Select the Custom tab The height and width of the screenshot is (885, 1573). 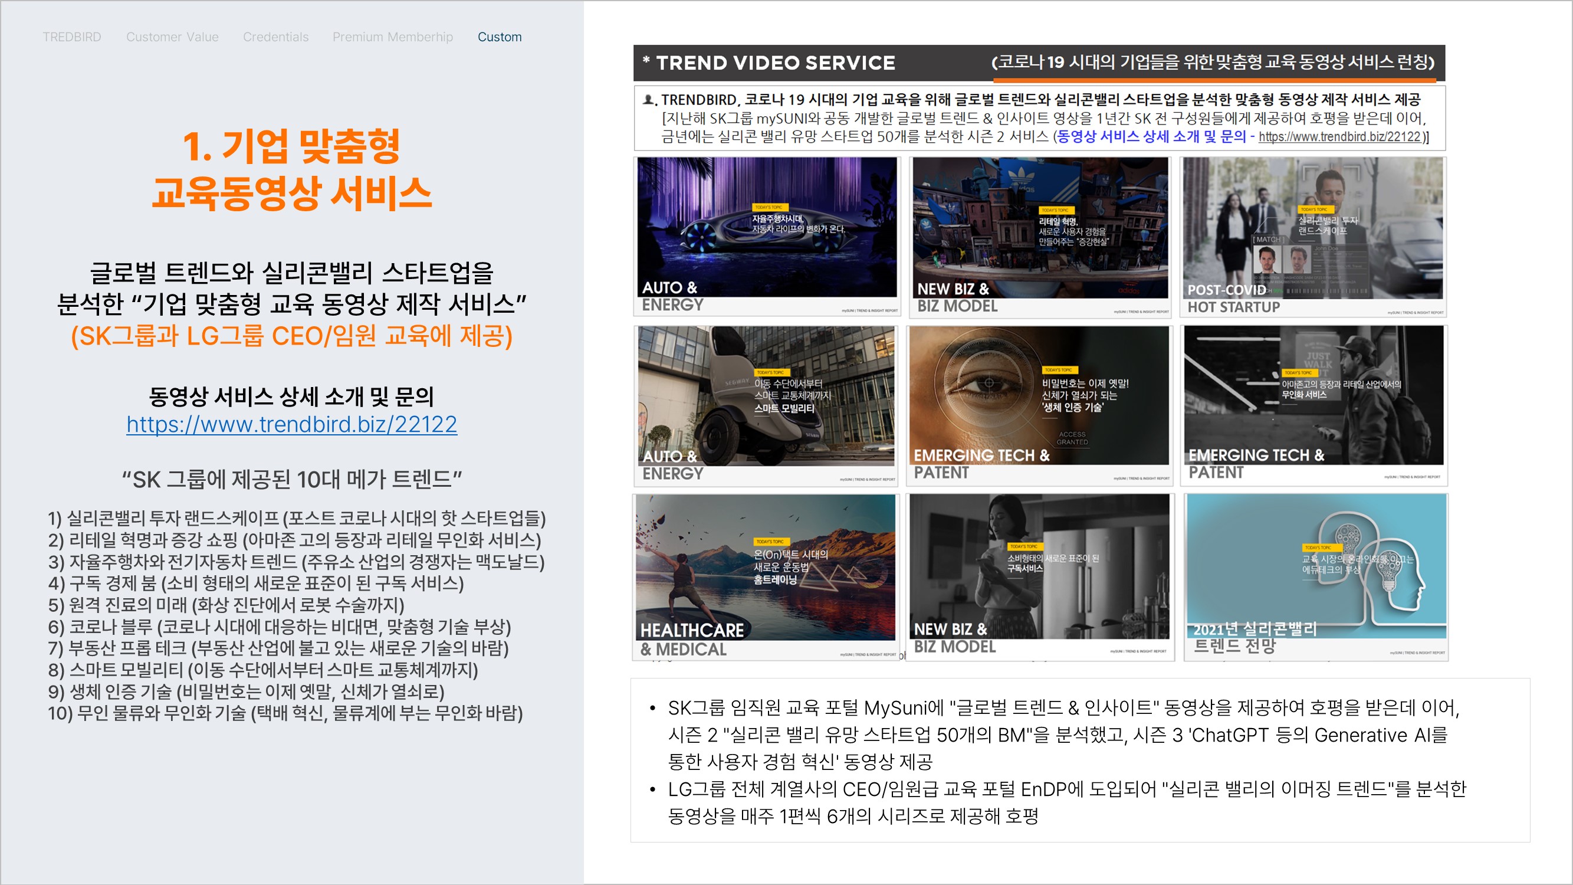point(499,37)
